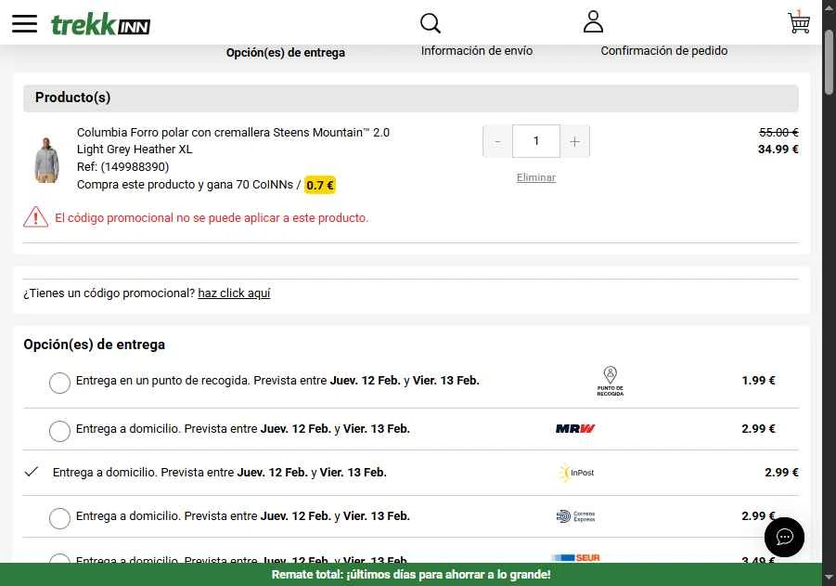Go to the trekkinn logo homepage
Screen dimensions: 836x586
click(100, 24)
